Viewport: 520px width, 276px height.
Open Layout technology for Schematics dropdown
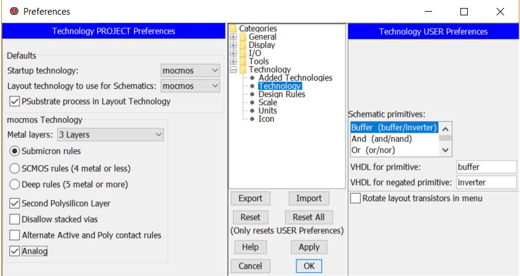190,86
